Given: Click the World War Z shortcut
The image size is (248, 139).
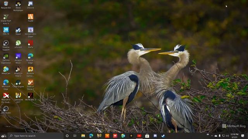Looking at the screenshot, I should 31,97.
